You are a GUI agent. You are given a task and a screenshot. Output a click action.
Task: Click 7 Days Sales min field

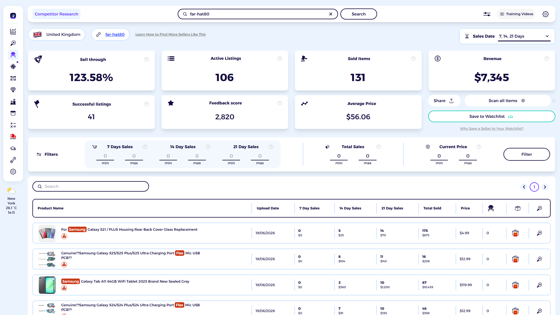point(105,156)
